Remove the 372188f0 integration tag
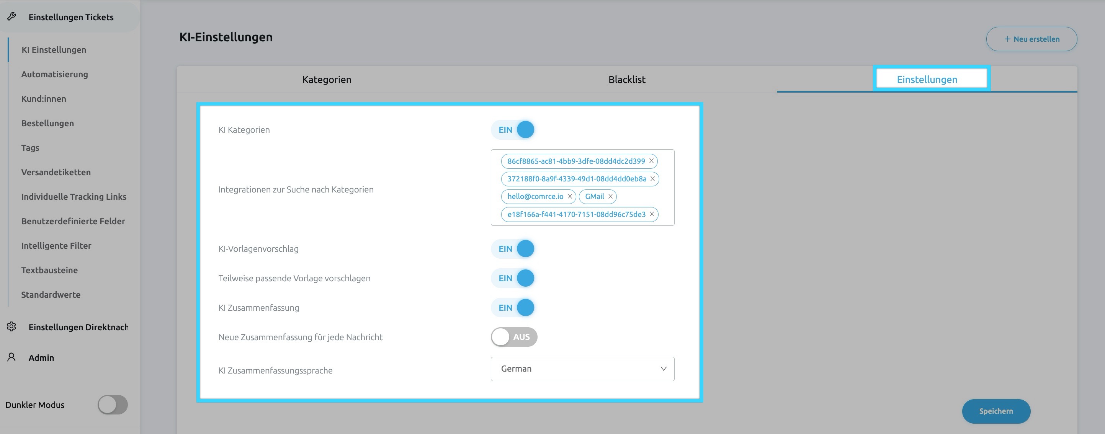 652,179
